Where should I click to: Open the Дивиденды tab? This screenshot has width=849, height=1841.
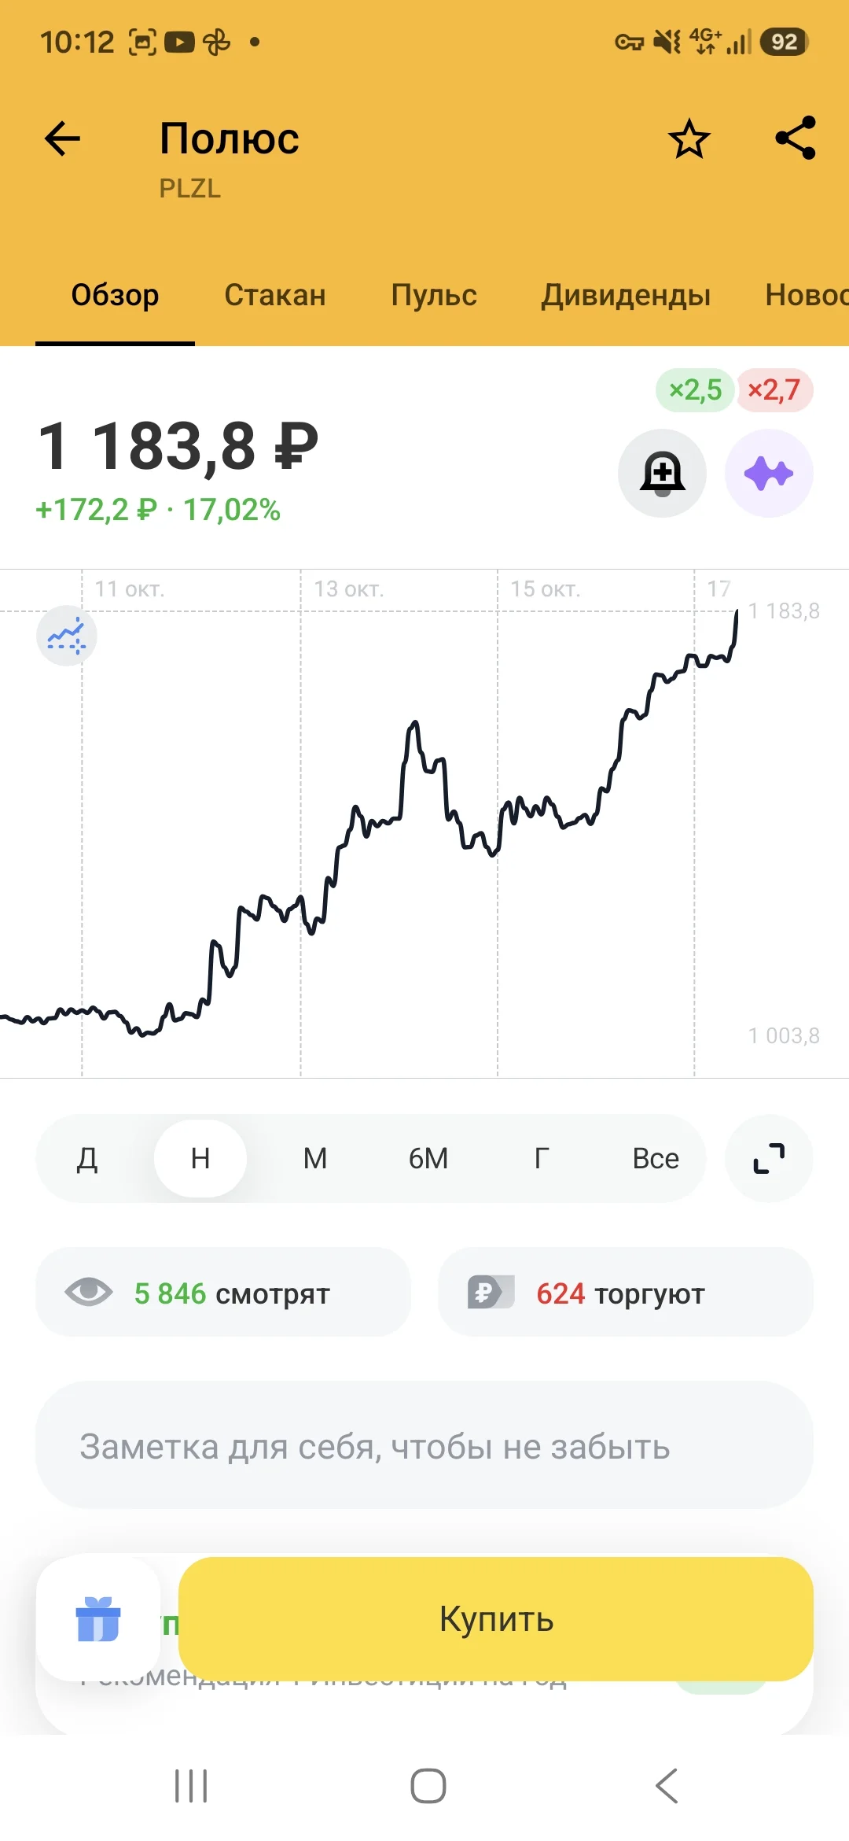[x=626, y=295]
